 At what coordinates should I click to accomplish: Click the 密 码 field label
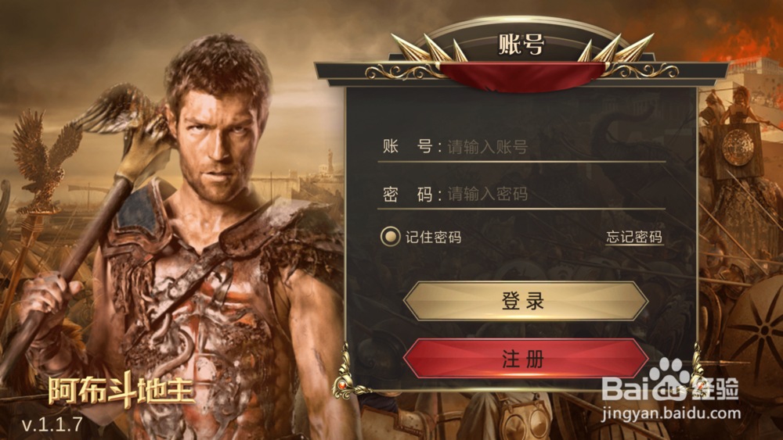pos(408,194)
